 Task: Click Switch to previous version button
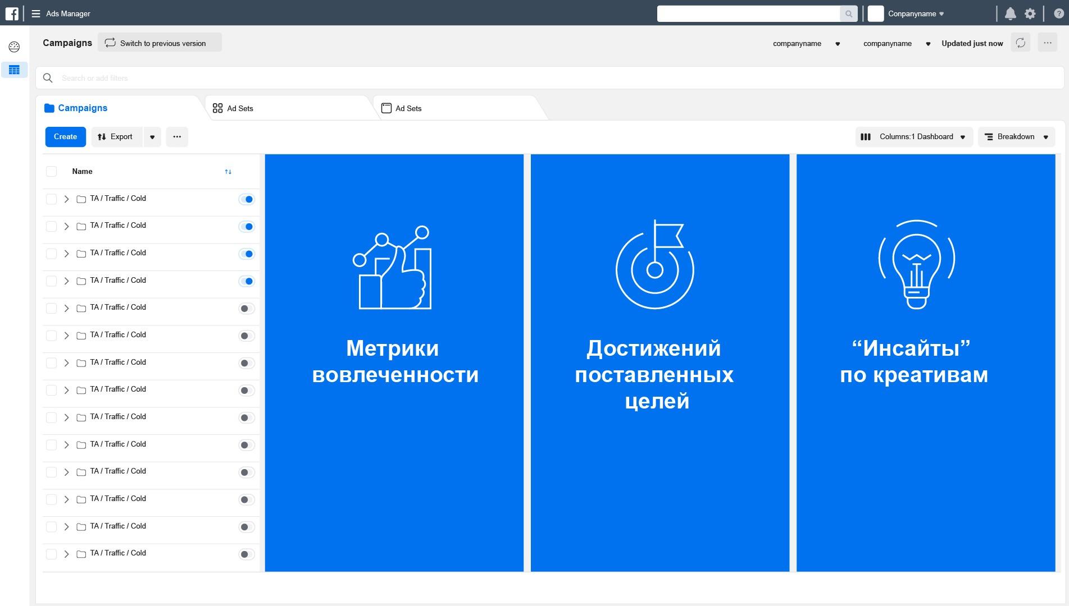(160, 43)
